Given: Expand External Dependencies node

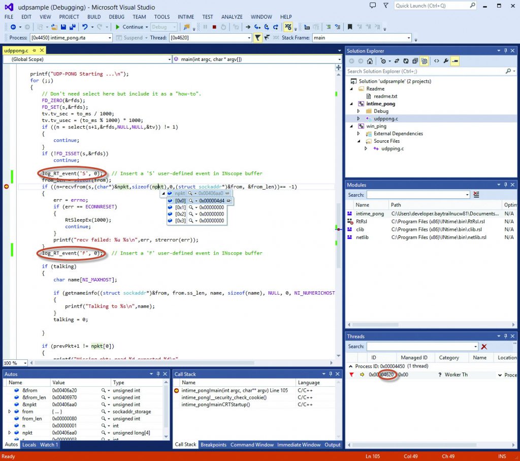Looking at the screenshot, I should 359,134.
